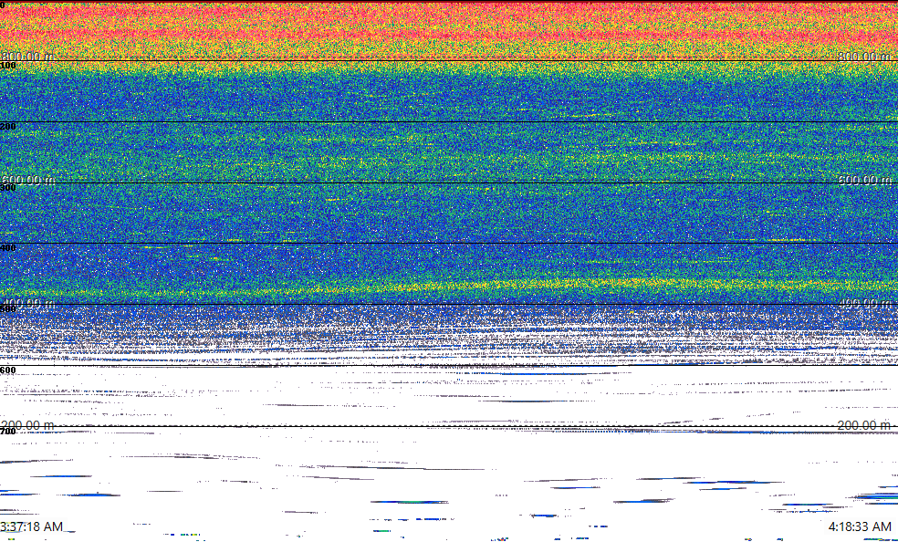
Task: Select the 600 depth gridline label
Action: tap(8, 370)
